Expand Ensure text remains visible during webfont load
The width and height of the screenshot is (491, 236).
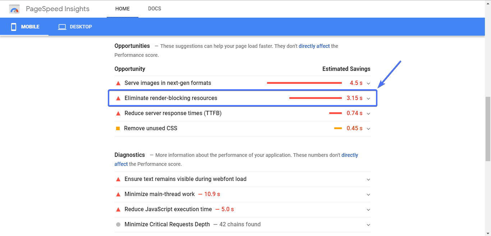368,180
